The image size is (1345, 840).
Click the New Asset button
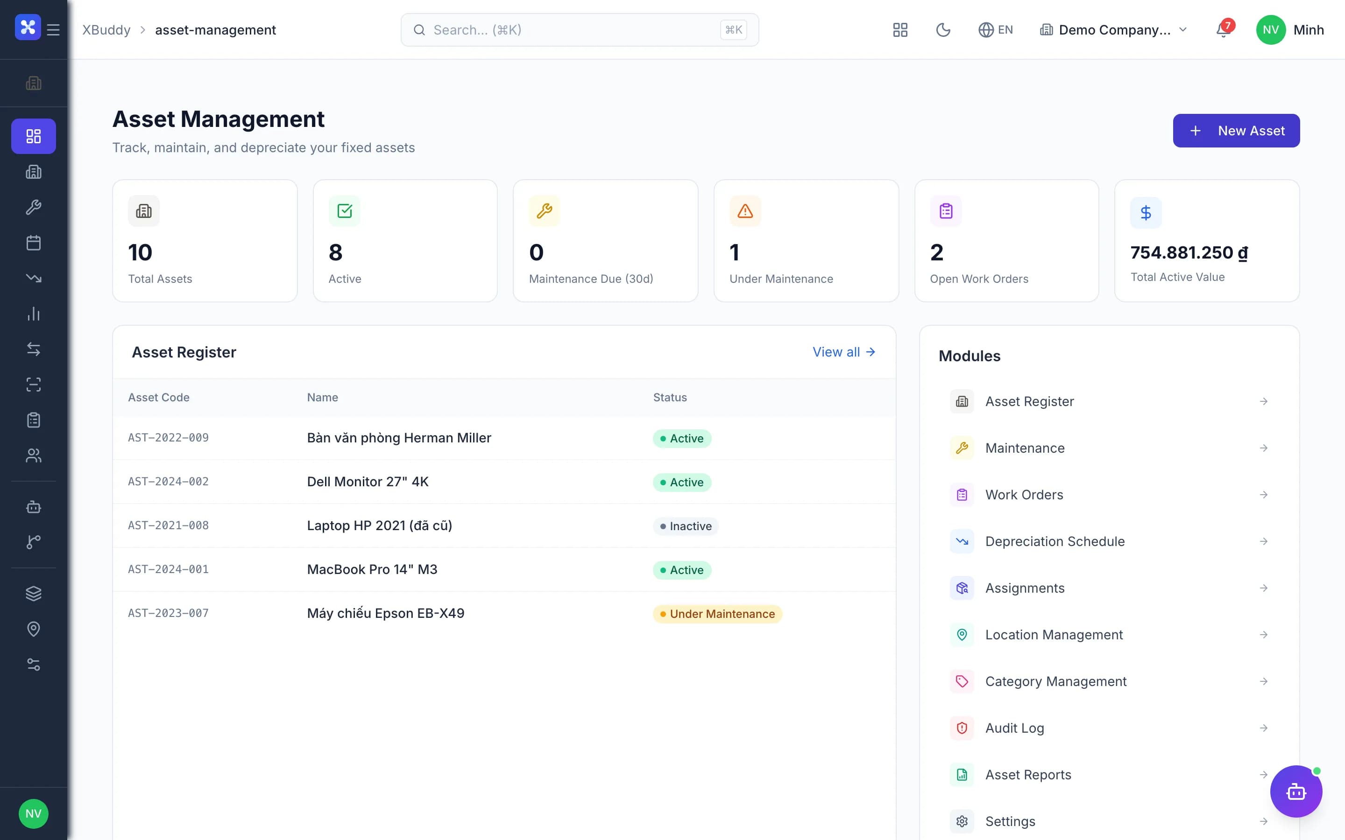(1236, 131)
